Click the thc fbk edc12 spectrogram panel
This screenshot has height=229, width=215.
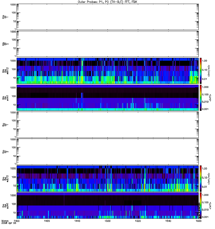(x=107, y=179)
